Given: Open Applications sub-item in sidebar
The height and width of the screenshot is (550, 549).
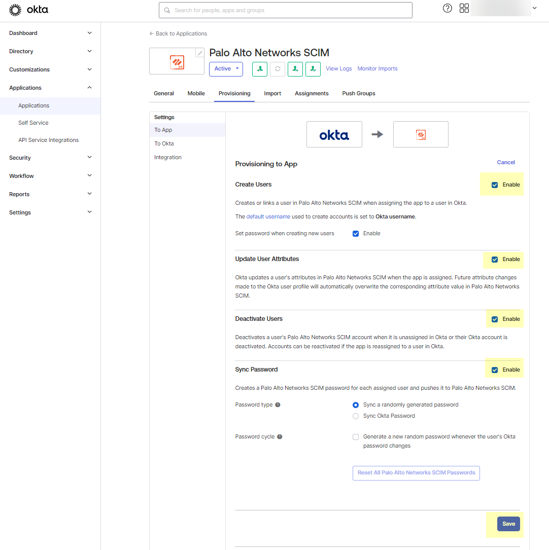Looking at the screenshot, I should click(x=50, y=105).
